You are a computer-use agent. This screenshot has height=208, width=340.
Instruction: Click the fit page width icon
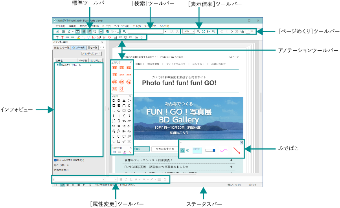[x=209, y=31]
